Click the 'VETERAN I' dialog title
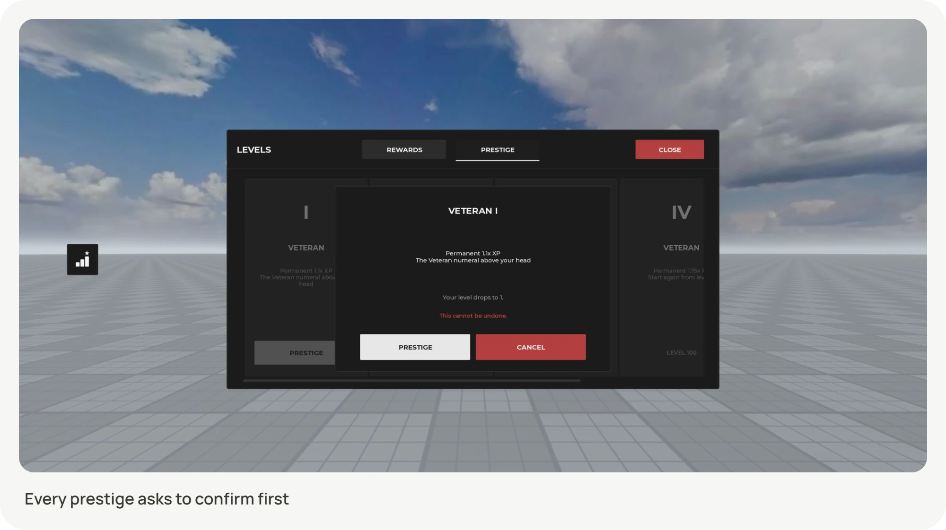The width and height of the screenshot is (946, 530). pos(473,211)
